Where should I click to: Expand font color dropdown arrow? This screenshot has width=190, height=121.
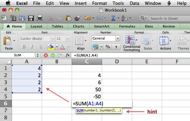click(68, 47)
